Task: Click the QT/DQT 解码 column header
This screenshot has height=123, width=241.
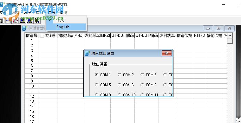Action: tap(122, 36)
